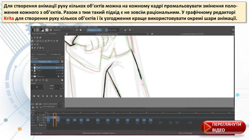Click the selection indicator icon in status bar
The image size is (249, 140).
point(32,133)
